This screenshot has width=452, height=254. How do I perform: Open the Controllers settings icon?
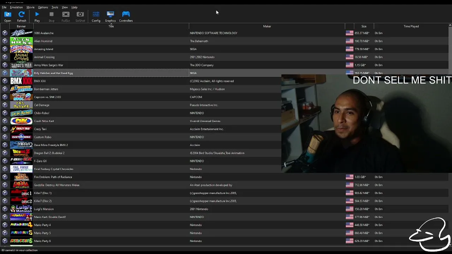tap(126, 16)
